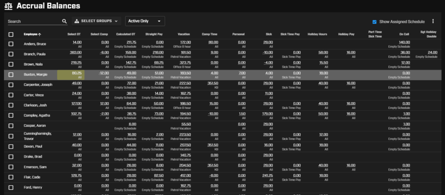This screenshot has width=445, height=195.
Task: Click Branch, Paula's 24.00 Sgt Holiday Double value
Action: pos(432,53)
